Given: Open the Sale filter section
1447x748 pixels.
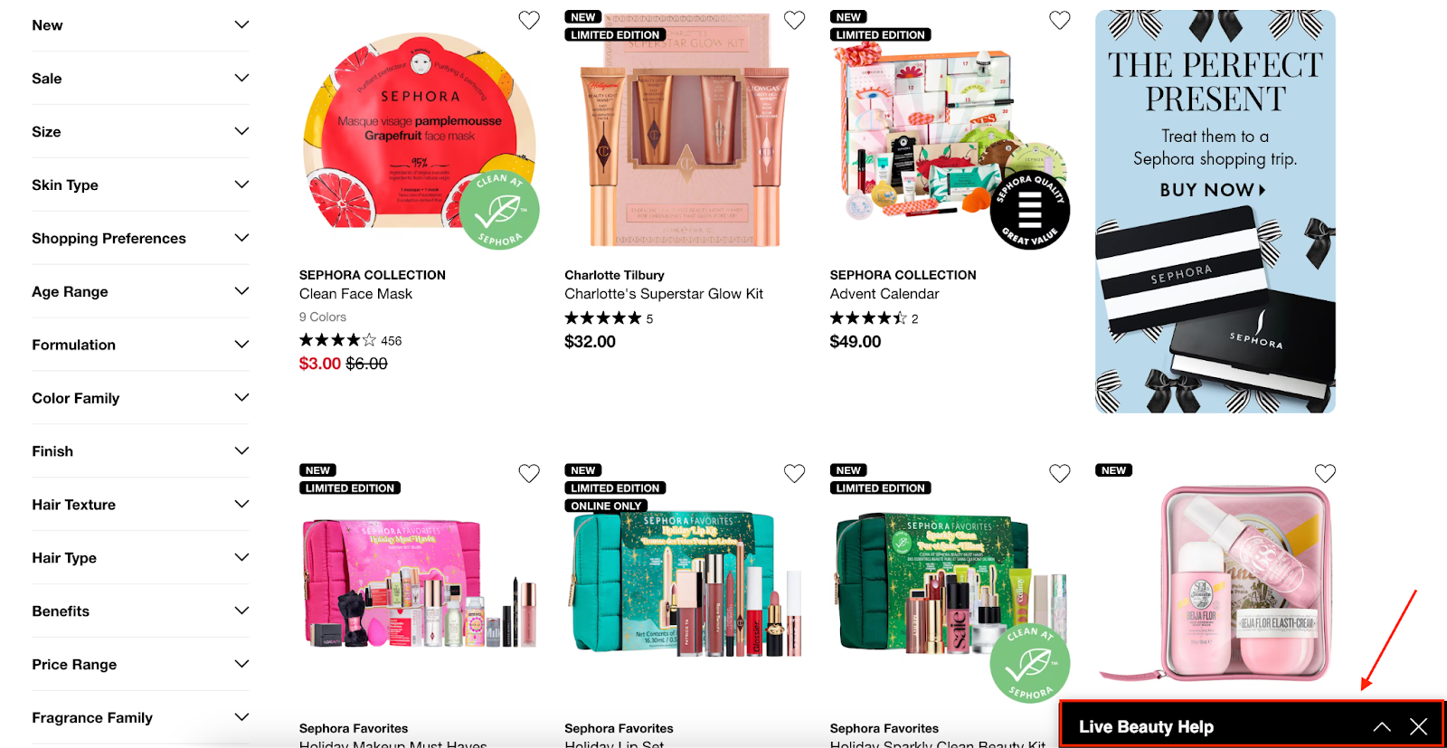Looking at the screenshot, I should [140, 78].
